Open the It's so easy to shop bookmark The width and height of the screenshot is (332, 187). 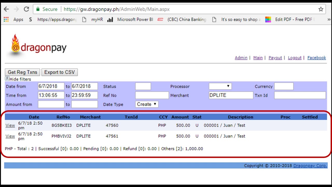point(236,19)
